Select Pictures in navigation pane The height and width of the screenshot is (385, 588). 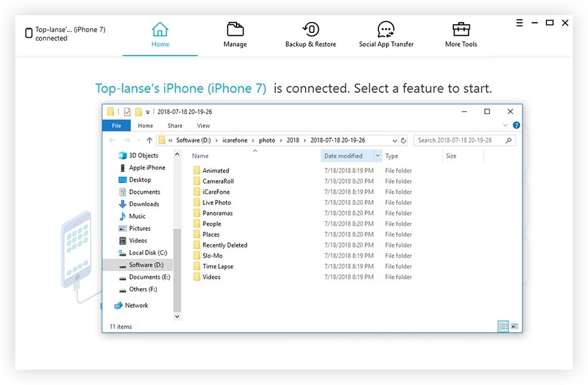tap(135, 228)
